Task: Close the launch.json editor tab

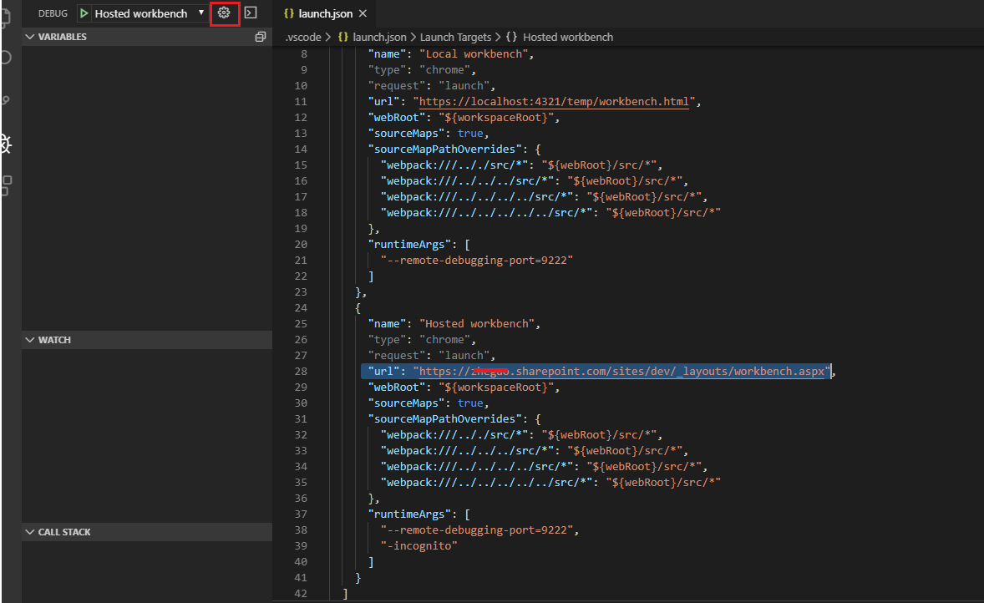Action: point(363,13)
